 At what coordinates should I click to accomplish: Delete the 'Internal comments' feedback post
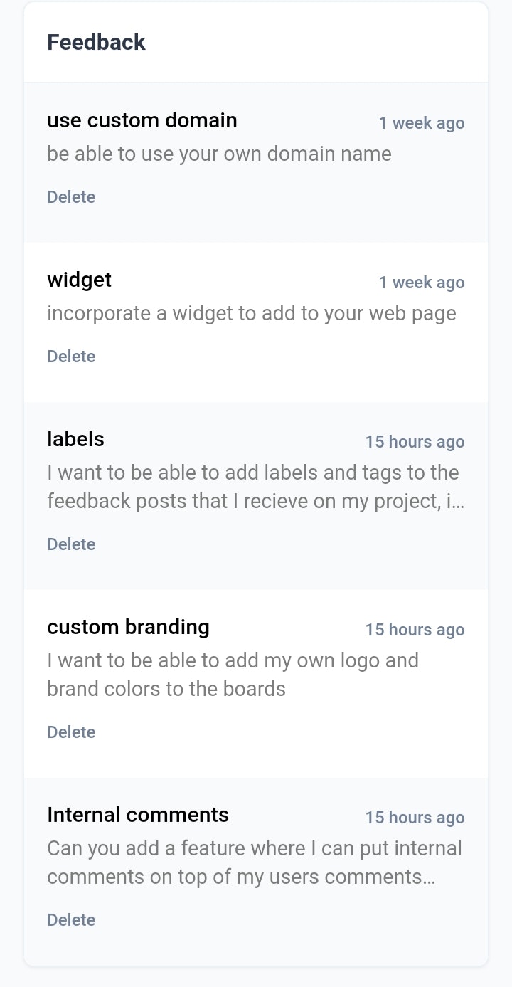pos(71,920)
